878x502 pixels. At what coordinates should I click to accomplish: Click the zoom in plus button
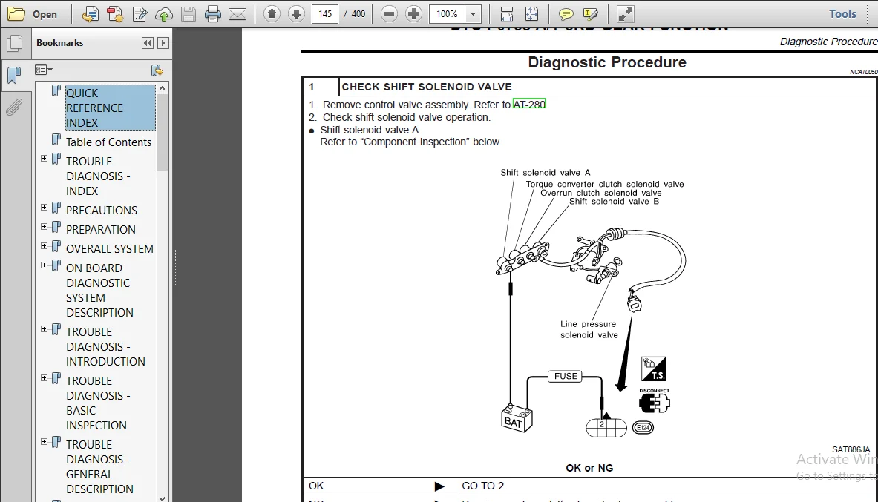click(413, 14)
